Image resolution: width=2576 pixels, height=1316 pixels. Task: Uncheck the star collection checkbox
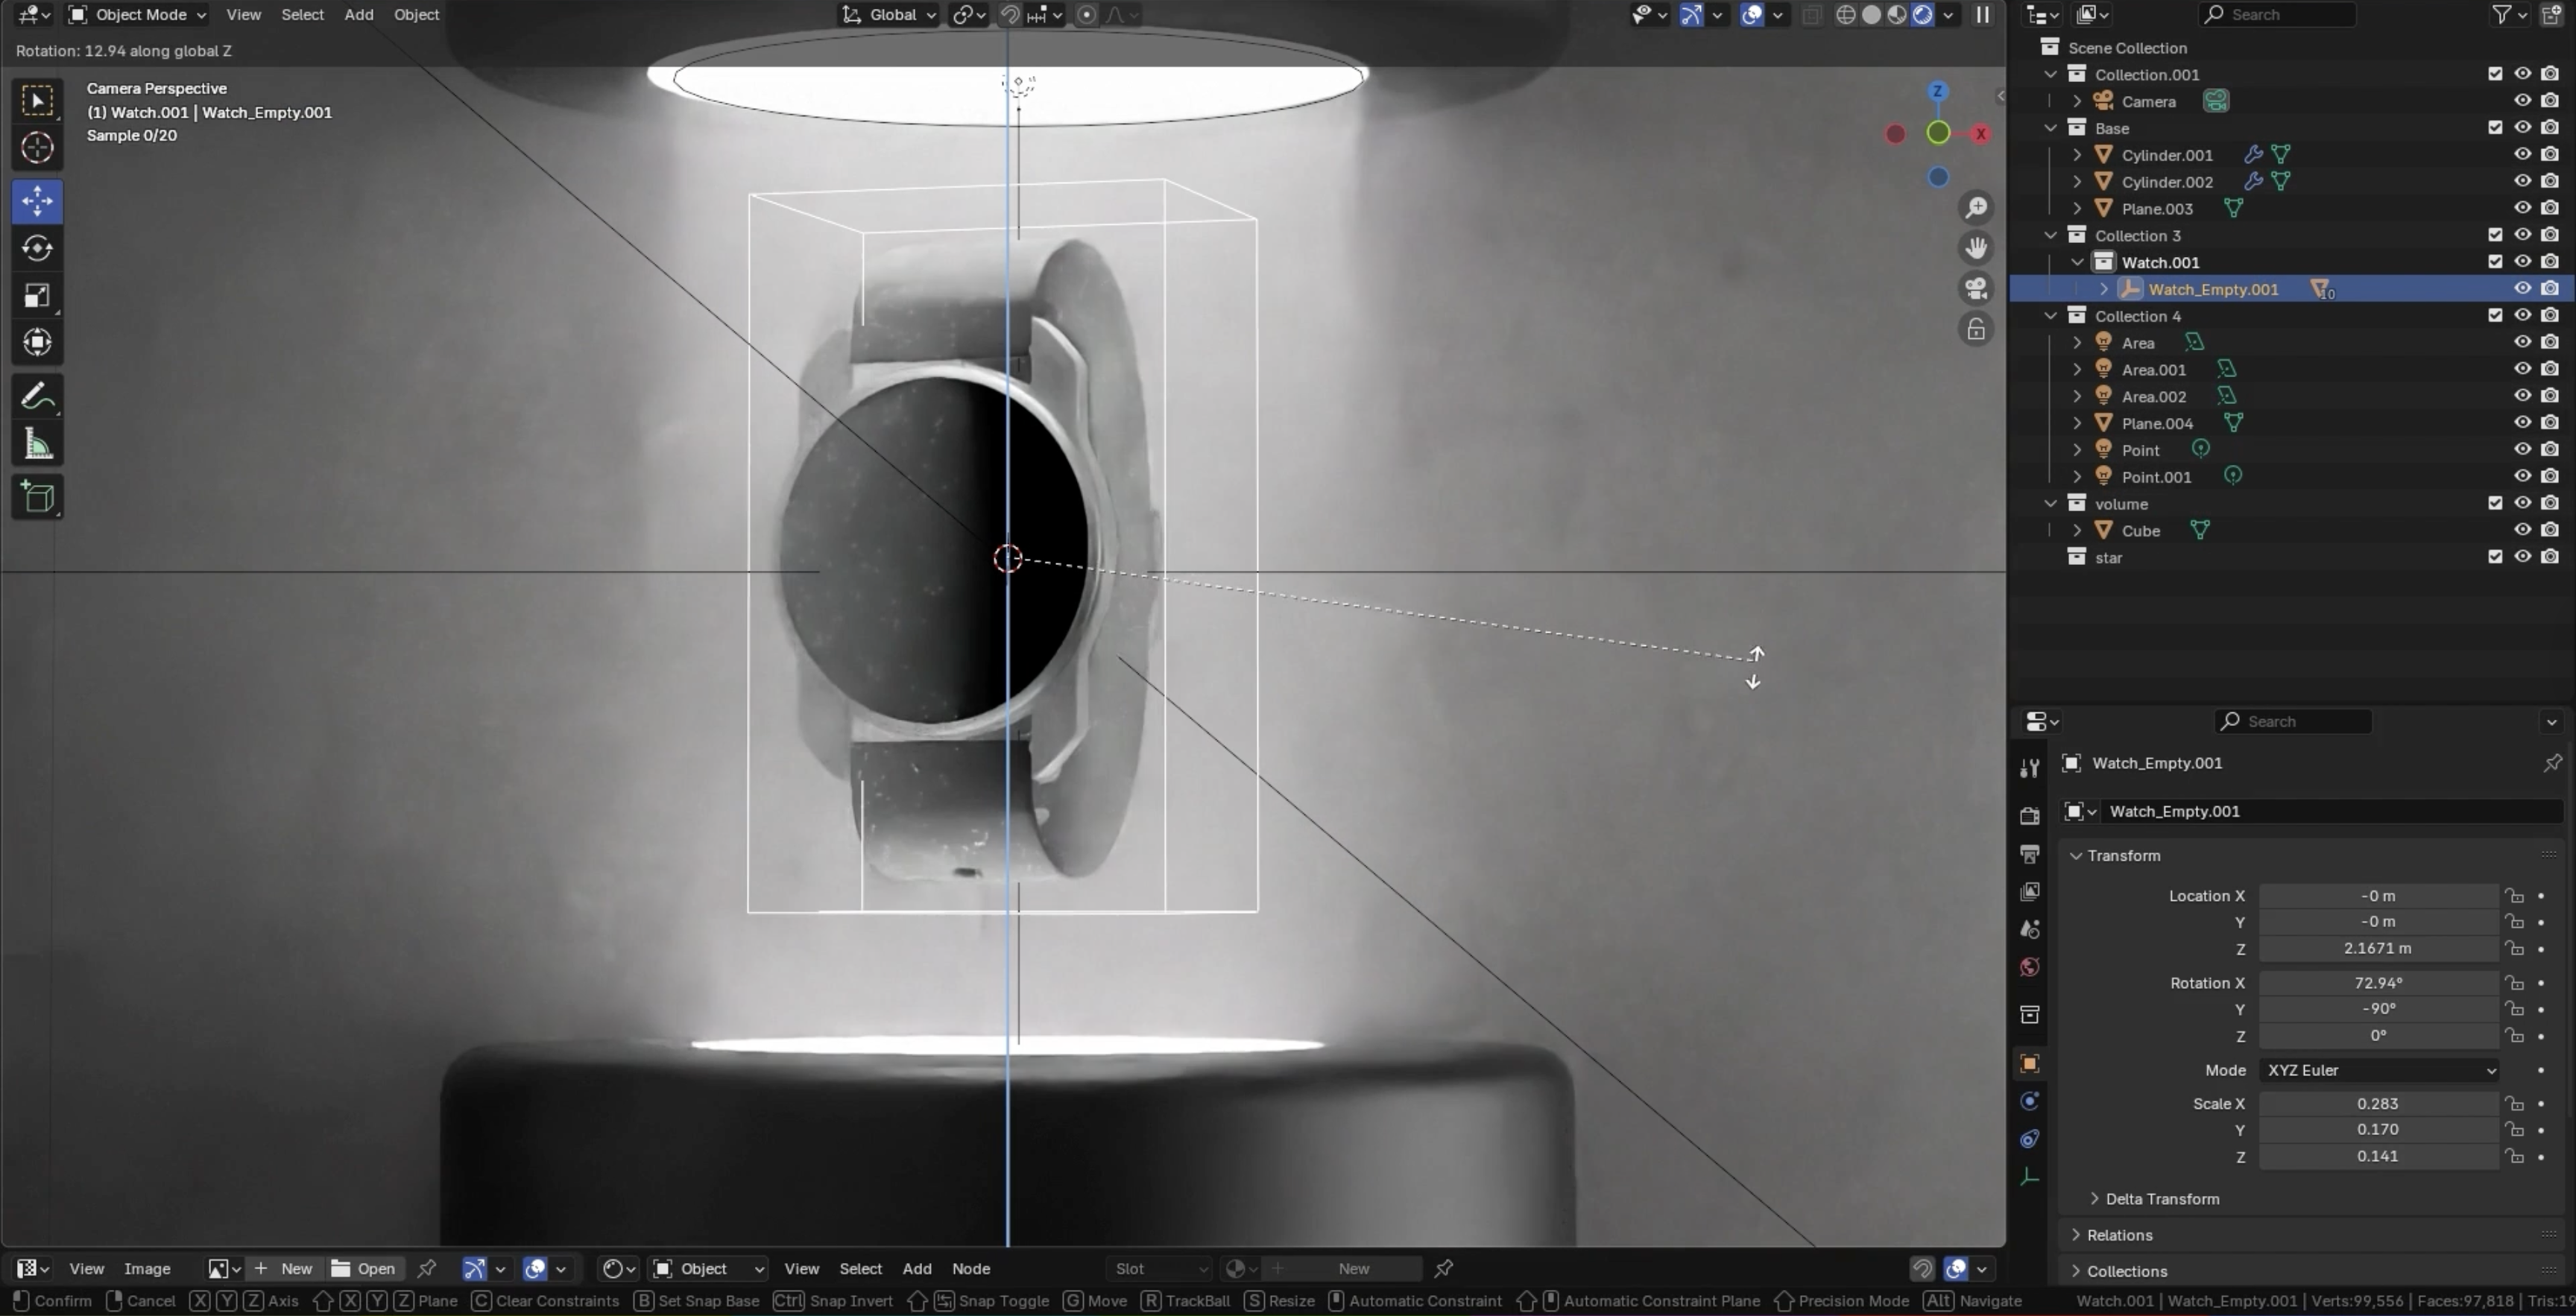2495,557
